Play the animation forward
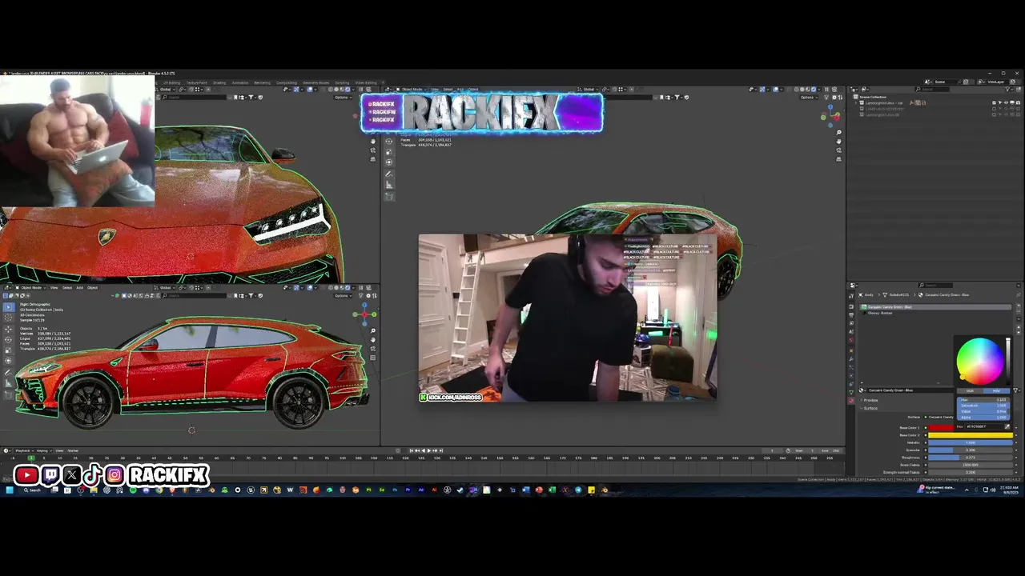1025x576 pixels. [x=429, y=450]
